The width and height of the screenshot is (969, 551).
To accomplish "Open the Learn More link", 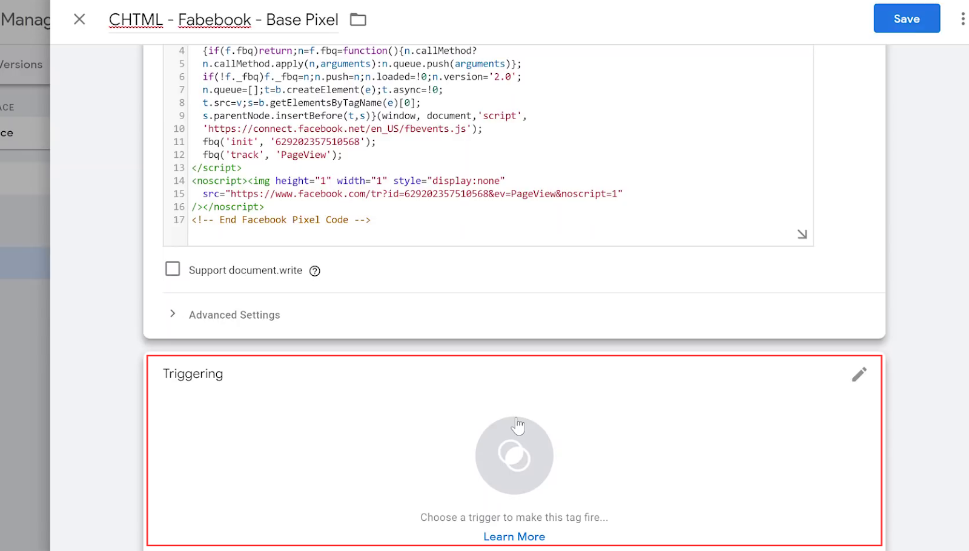I will pyautogui.click(x=514, y=537).
